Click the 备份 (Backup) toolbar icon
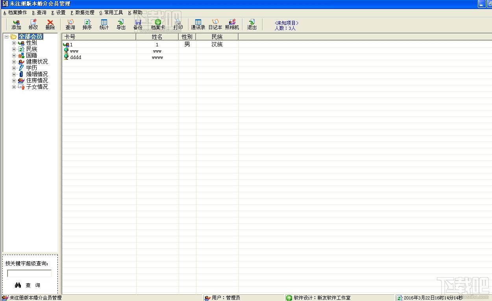The height and width of the screenshot is (301, 492). click(x=138, y=24)
